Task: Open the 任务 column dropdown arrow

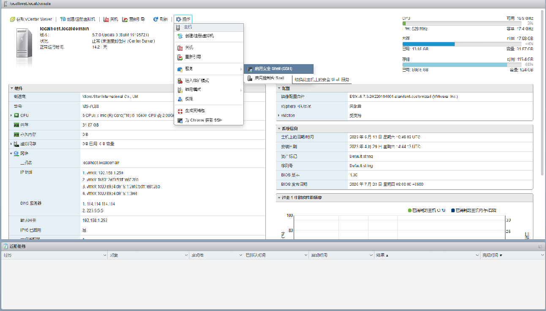Action: [105, 255]
